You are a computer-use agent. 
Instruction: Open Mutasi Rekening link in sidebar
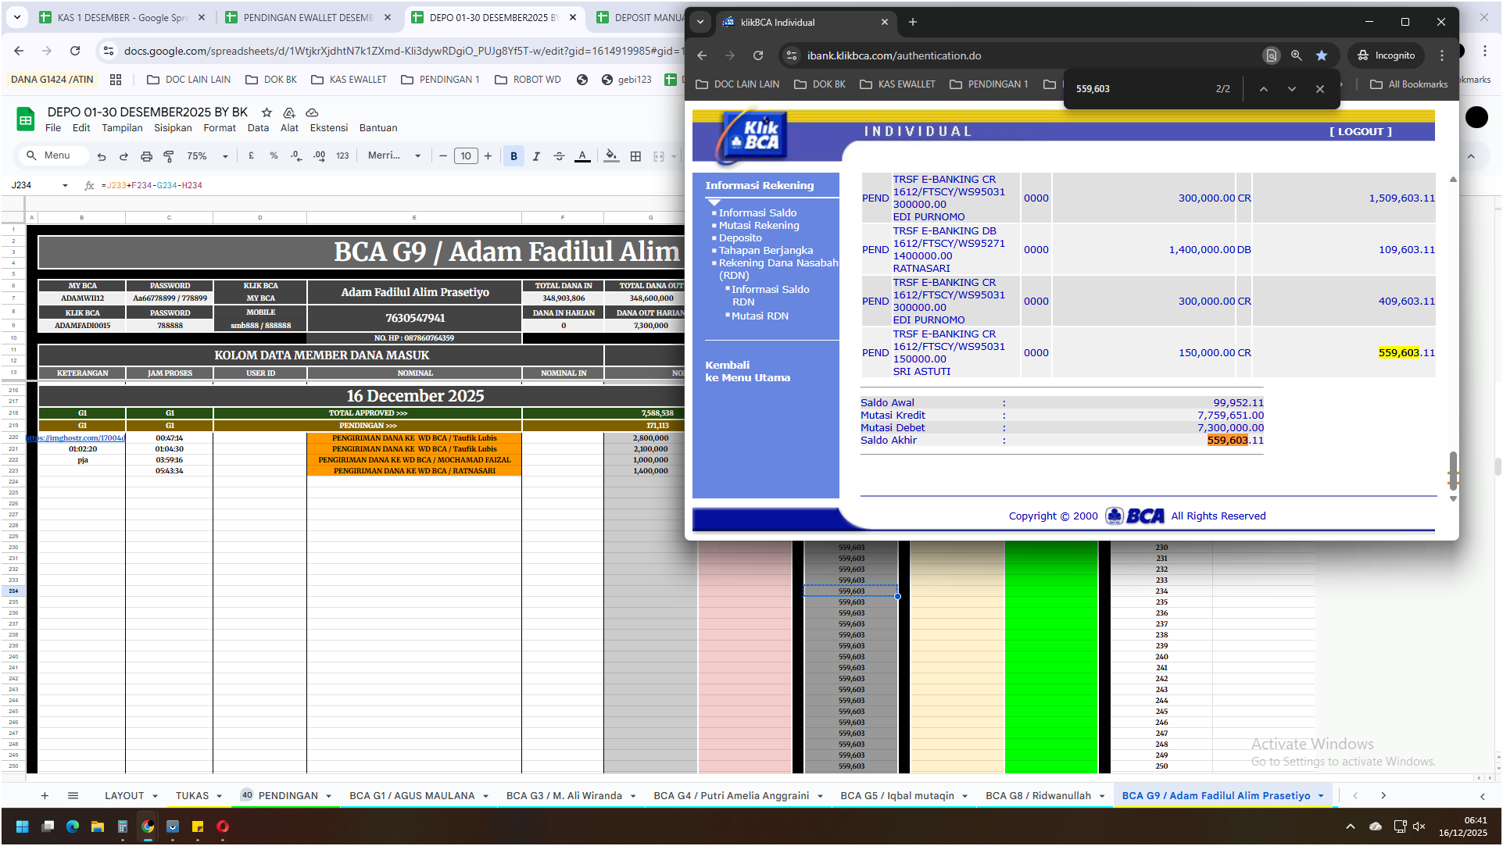coord(758,225)
